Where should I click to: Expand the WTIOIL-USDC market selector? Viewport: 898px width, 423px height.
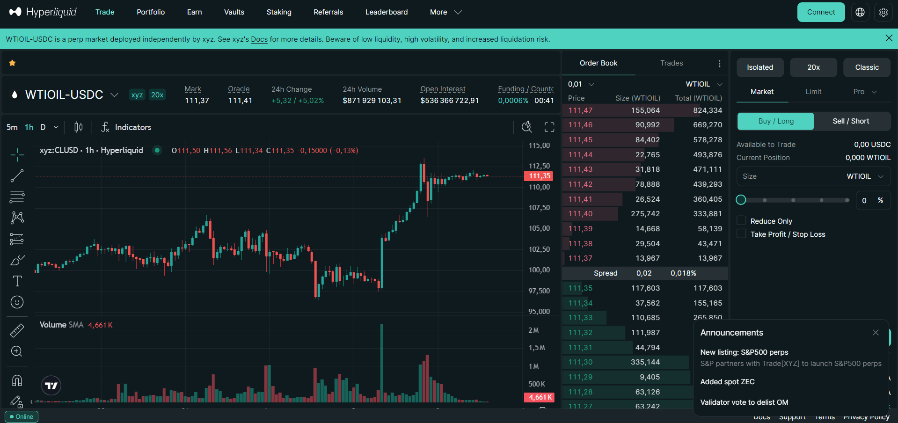[114, 95]
